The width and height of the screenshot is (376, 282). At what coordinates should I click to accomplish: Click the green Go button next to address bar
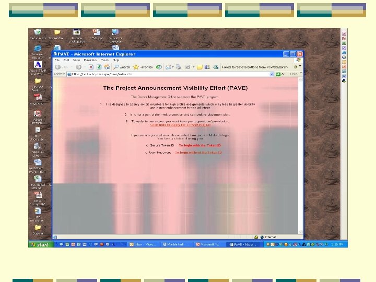pyautogui.click(x=280, y=74)
